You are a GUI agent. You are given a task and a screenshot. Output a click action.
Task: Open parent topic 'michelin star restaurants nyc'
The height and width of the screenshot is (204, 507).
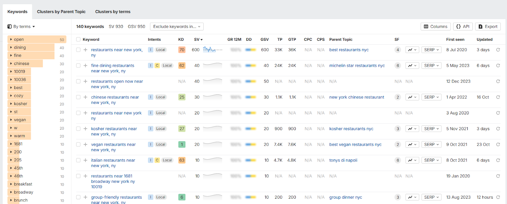[x=357, y=66]
